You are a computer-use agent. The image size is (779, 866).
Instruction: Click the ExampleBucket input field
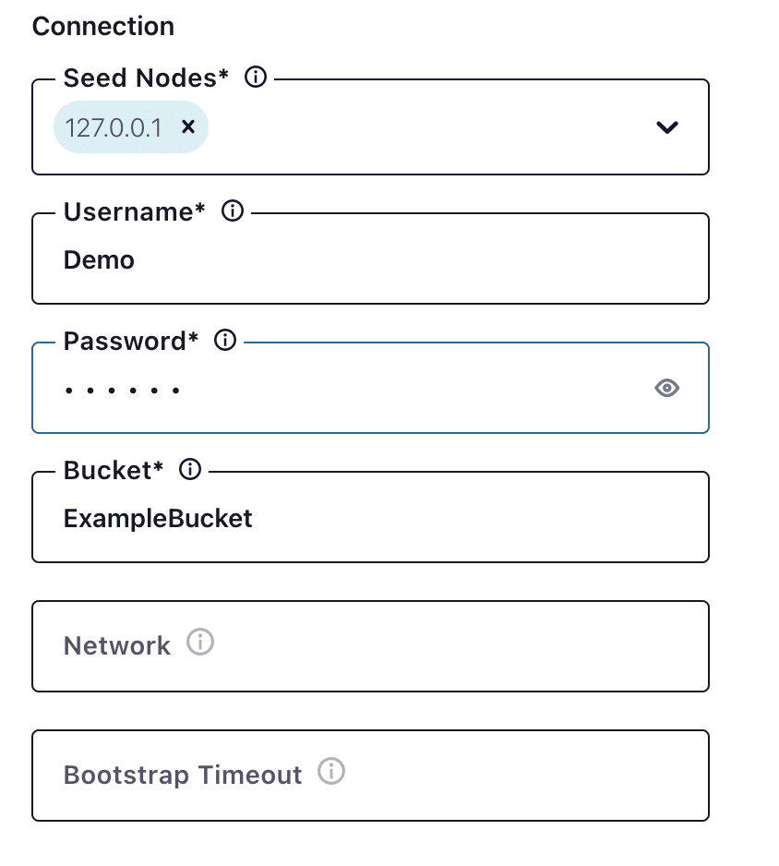pos(369,518)
